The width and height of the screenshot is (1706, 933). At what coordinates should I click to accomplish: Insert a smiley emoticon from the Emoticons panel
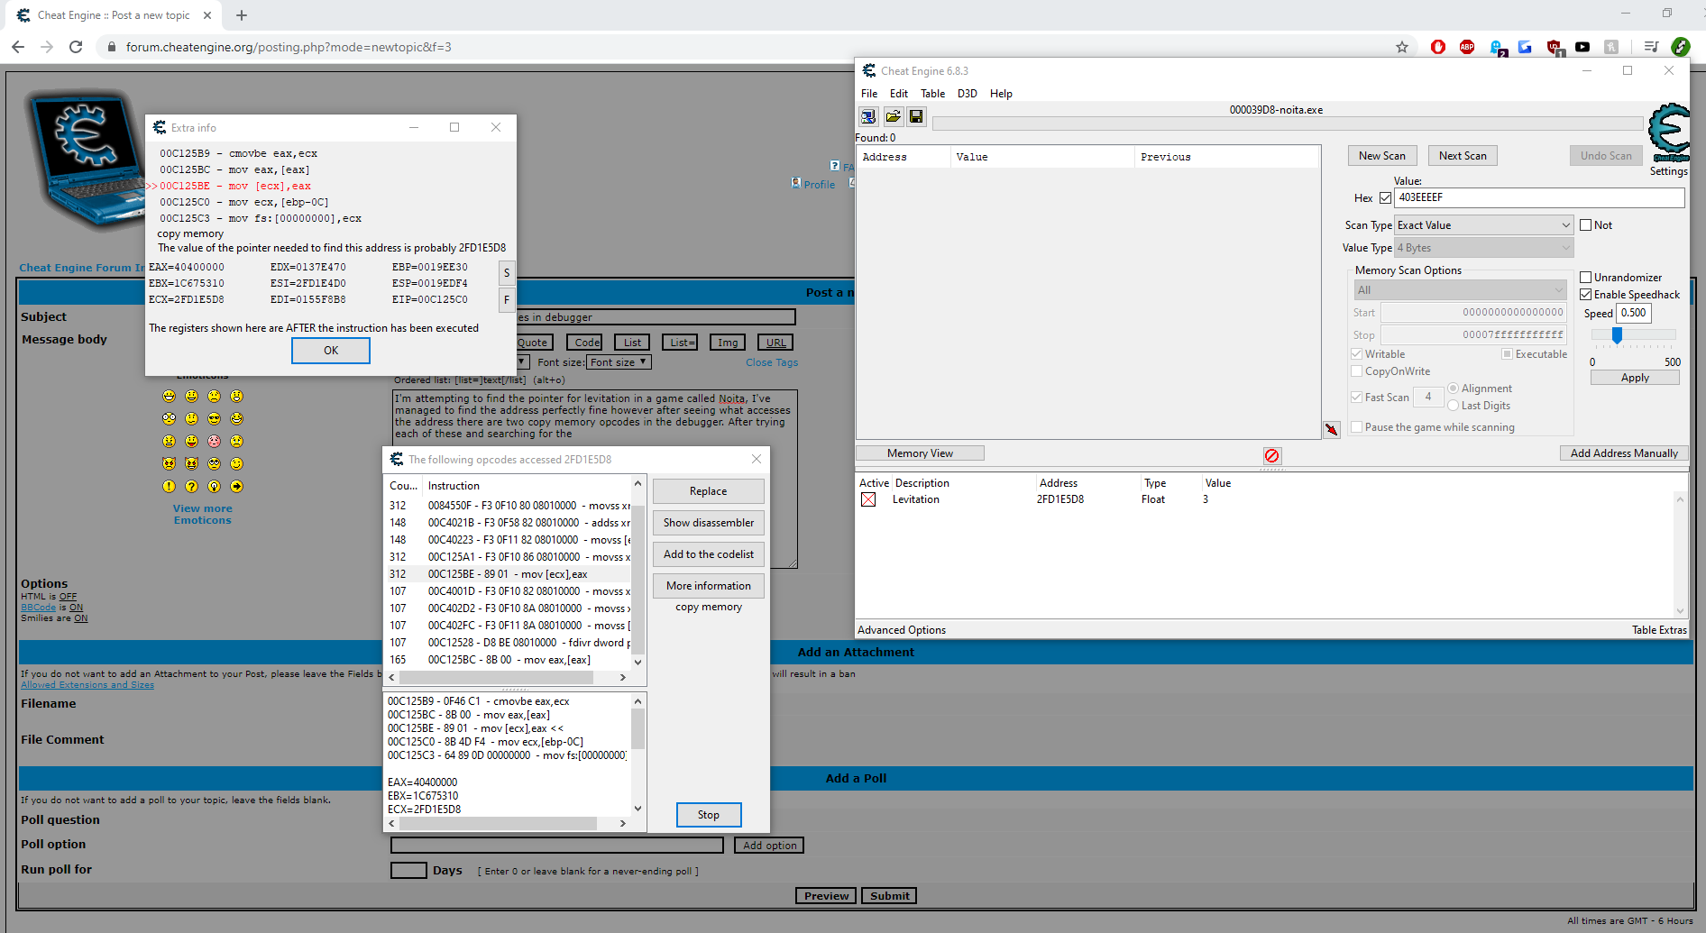coord(169,396)
